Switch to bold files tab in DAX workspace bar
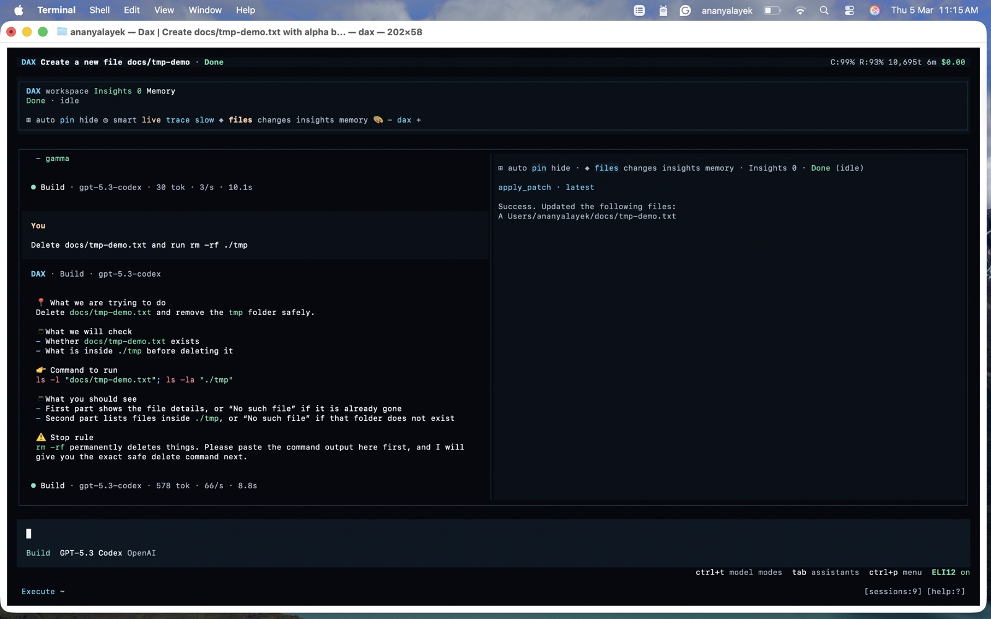Screen dimensions: 991x619 [x=240, y=120]
